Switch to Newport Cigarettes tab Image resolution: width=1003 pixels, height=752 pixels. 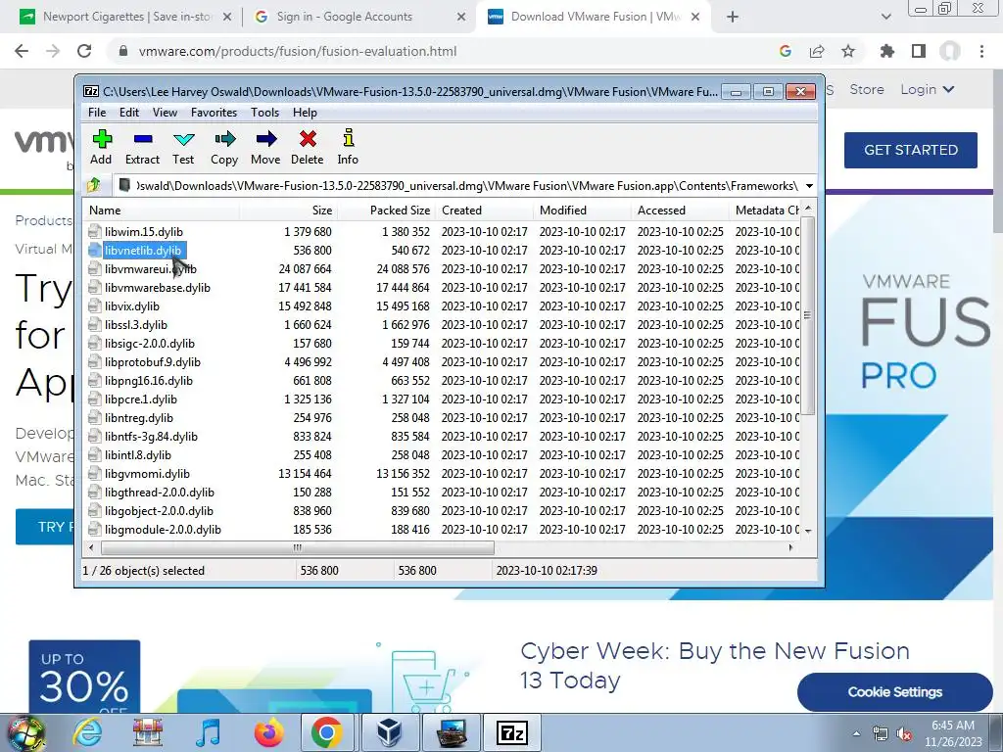(x=125, y=17)
